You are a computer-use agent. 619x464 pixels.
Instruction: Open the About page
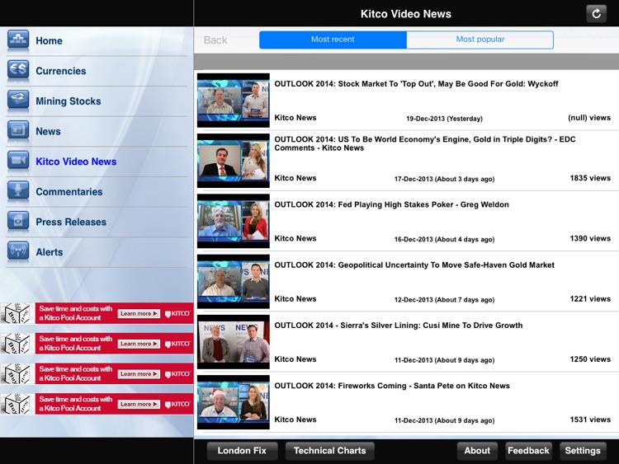click(477, 451)
